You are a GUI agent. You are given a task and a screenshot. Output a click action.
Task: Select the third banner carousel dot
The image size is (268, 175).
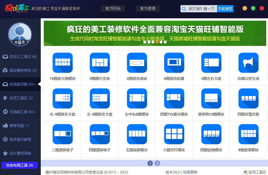pos(153,42)
